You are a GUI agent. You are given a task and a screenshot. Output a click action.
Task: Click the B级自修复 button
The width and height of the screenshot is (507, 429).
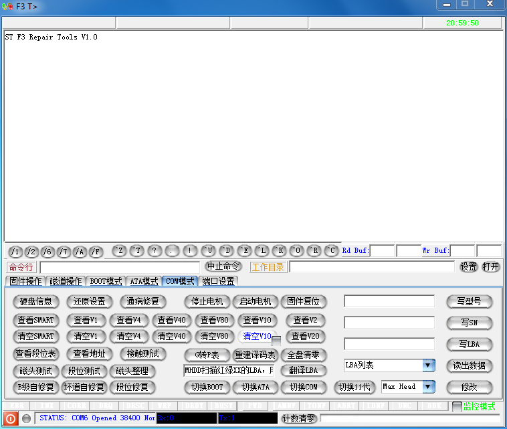pyautogui.click(x=36, y=388)
